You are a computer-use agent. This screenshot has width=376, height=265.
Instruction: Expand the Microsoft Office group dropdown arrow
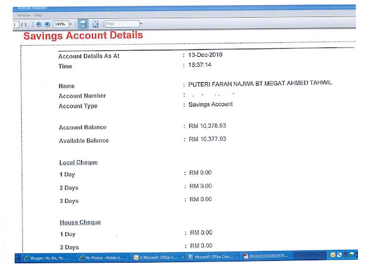pos(183,257)
